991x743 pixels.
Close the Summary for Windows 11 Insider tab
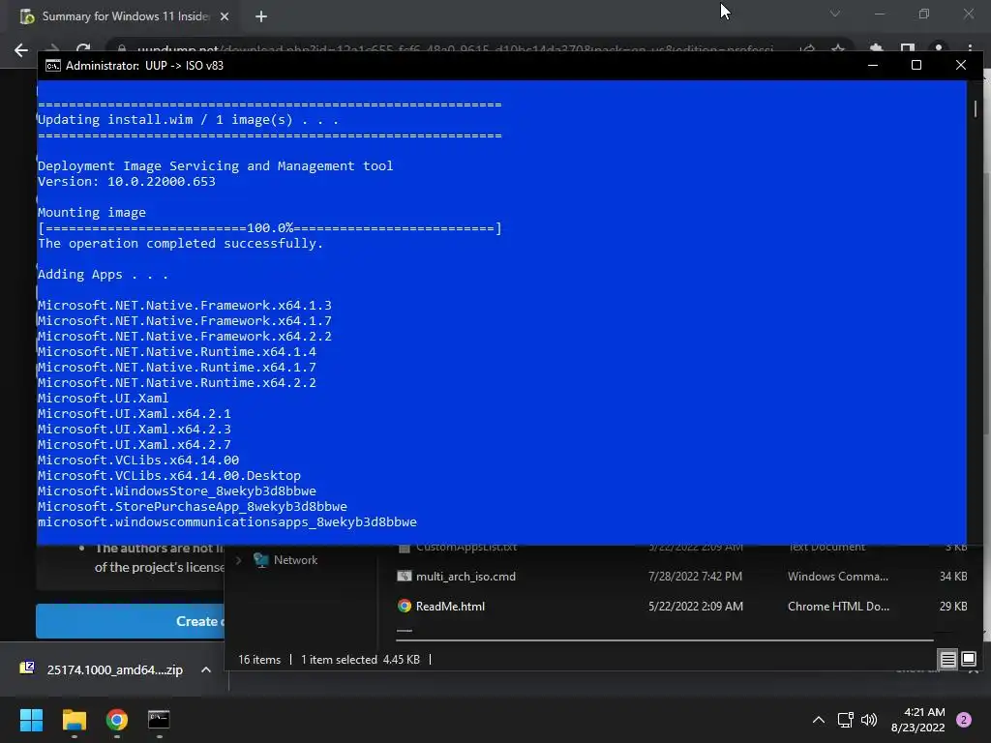(x=225, y=16)
